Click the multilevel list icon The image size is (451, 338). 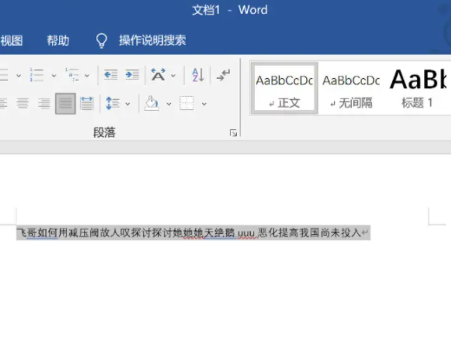pyautogui.click(x=72, y=75)
